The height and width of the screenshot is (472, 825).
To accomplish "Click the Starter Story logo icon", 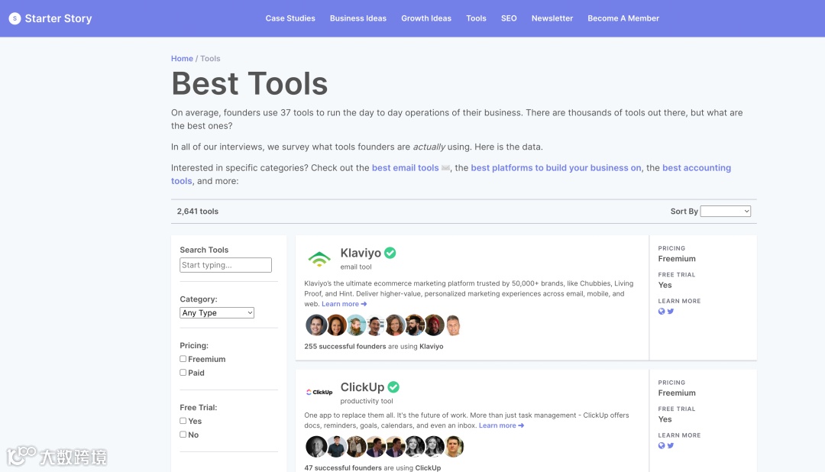I will (x=15, y=18).
